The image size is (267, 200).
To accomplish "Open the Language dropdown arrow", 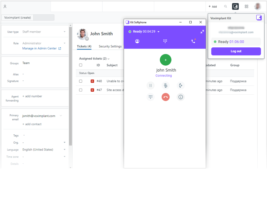I will [65, 149].
